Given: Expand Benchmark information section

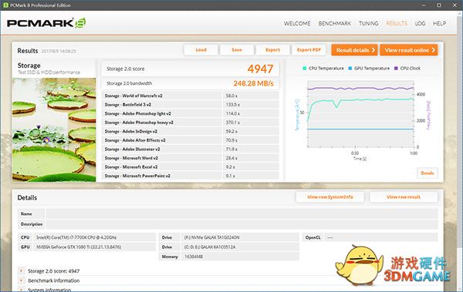Looking at the screenshot, I should tap(21, 280).
